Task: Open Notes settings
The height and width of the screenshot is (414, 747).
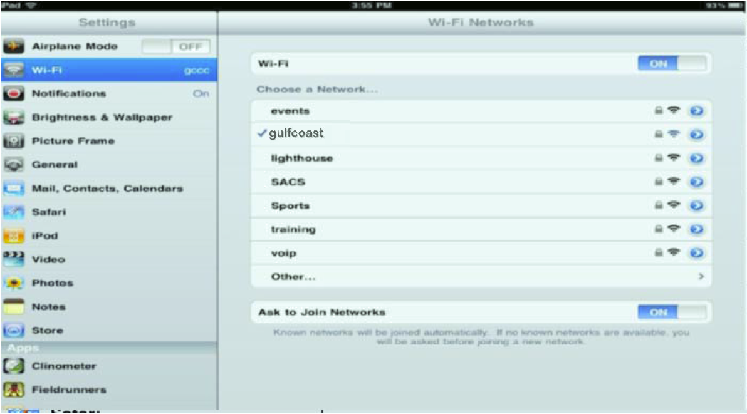Action: click(x=108, y=307)
